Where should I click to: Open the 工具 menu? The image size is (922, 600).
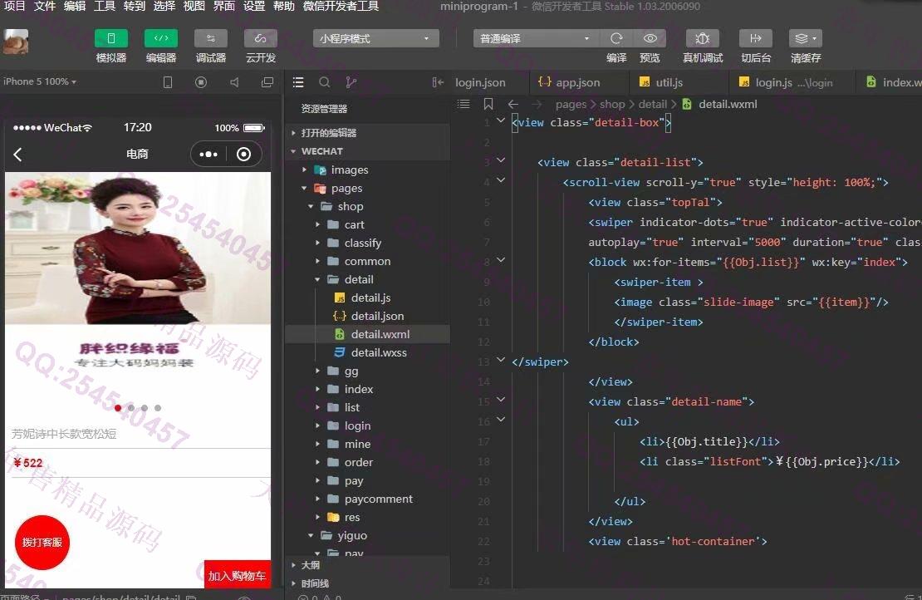click(105, 7)
